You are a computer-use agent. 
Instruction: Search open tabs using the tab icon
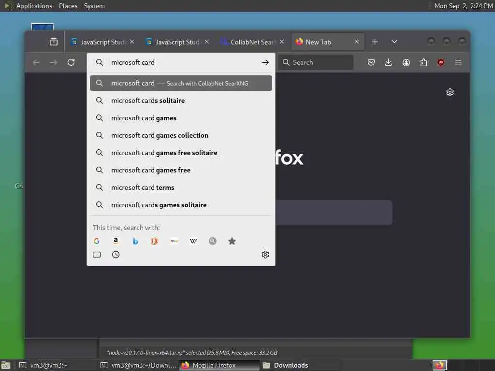pyautogui.click(x=97, y=255)
